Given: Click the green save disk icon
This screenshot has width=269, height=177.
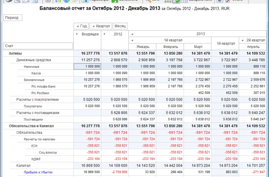Looking at the screenshot, I should click(114, 1).
